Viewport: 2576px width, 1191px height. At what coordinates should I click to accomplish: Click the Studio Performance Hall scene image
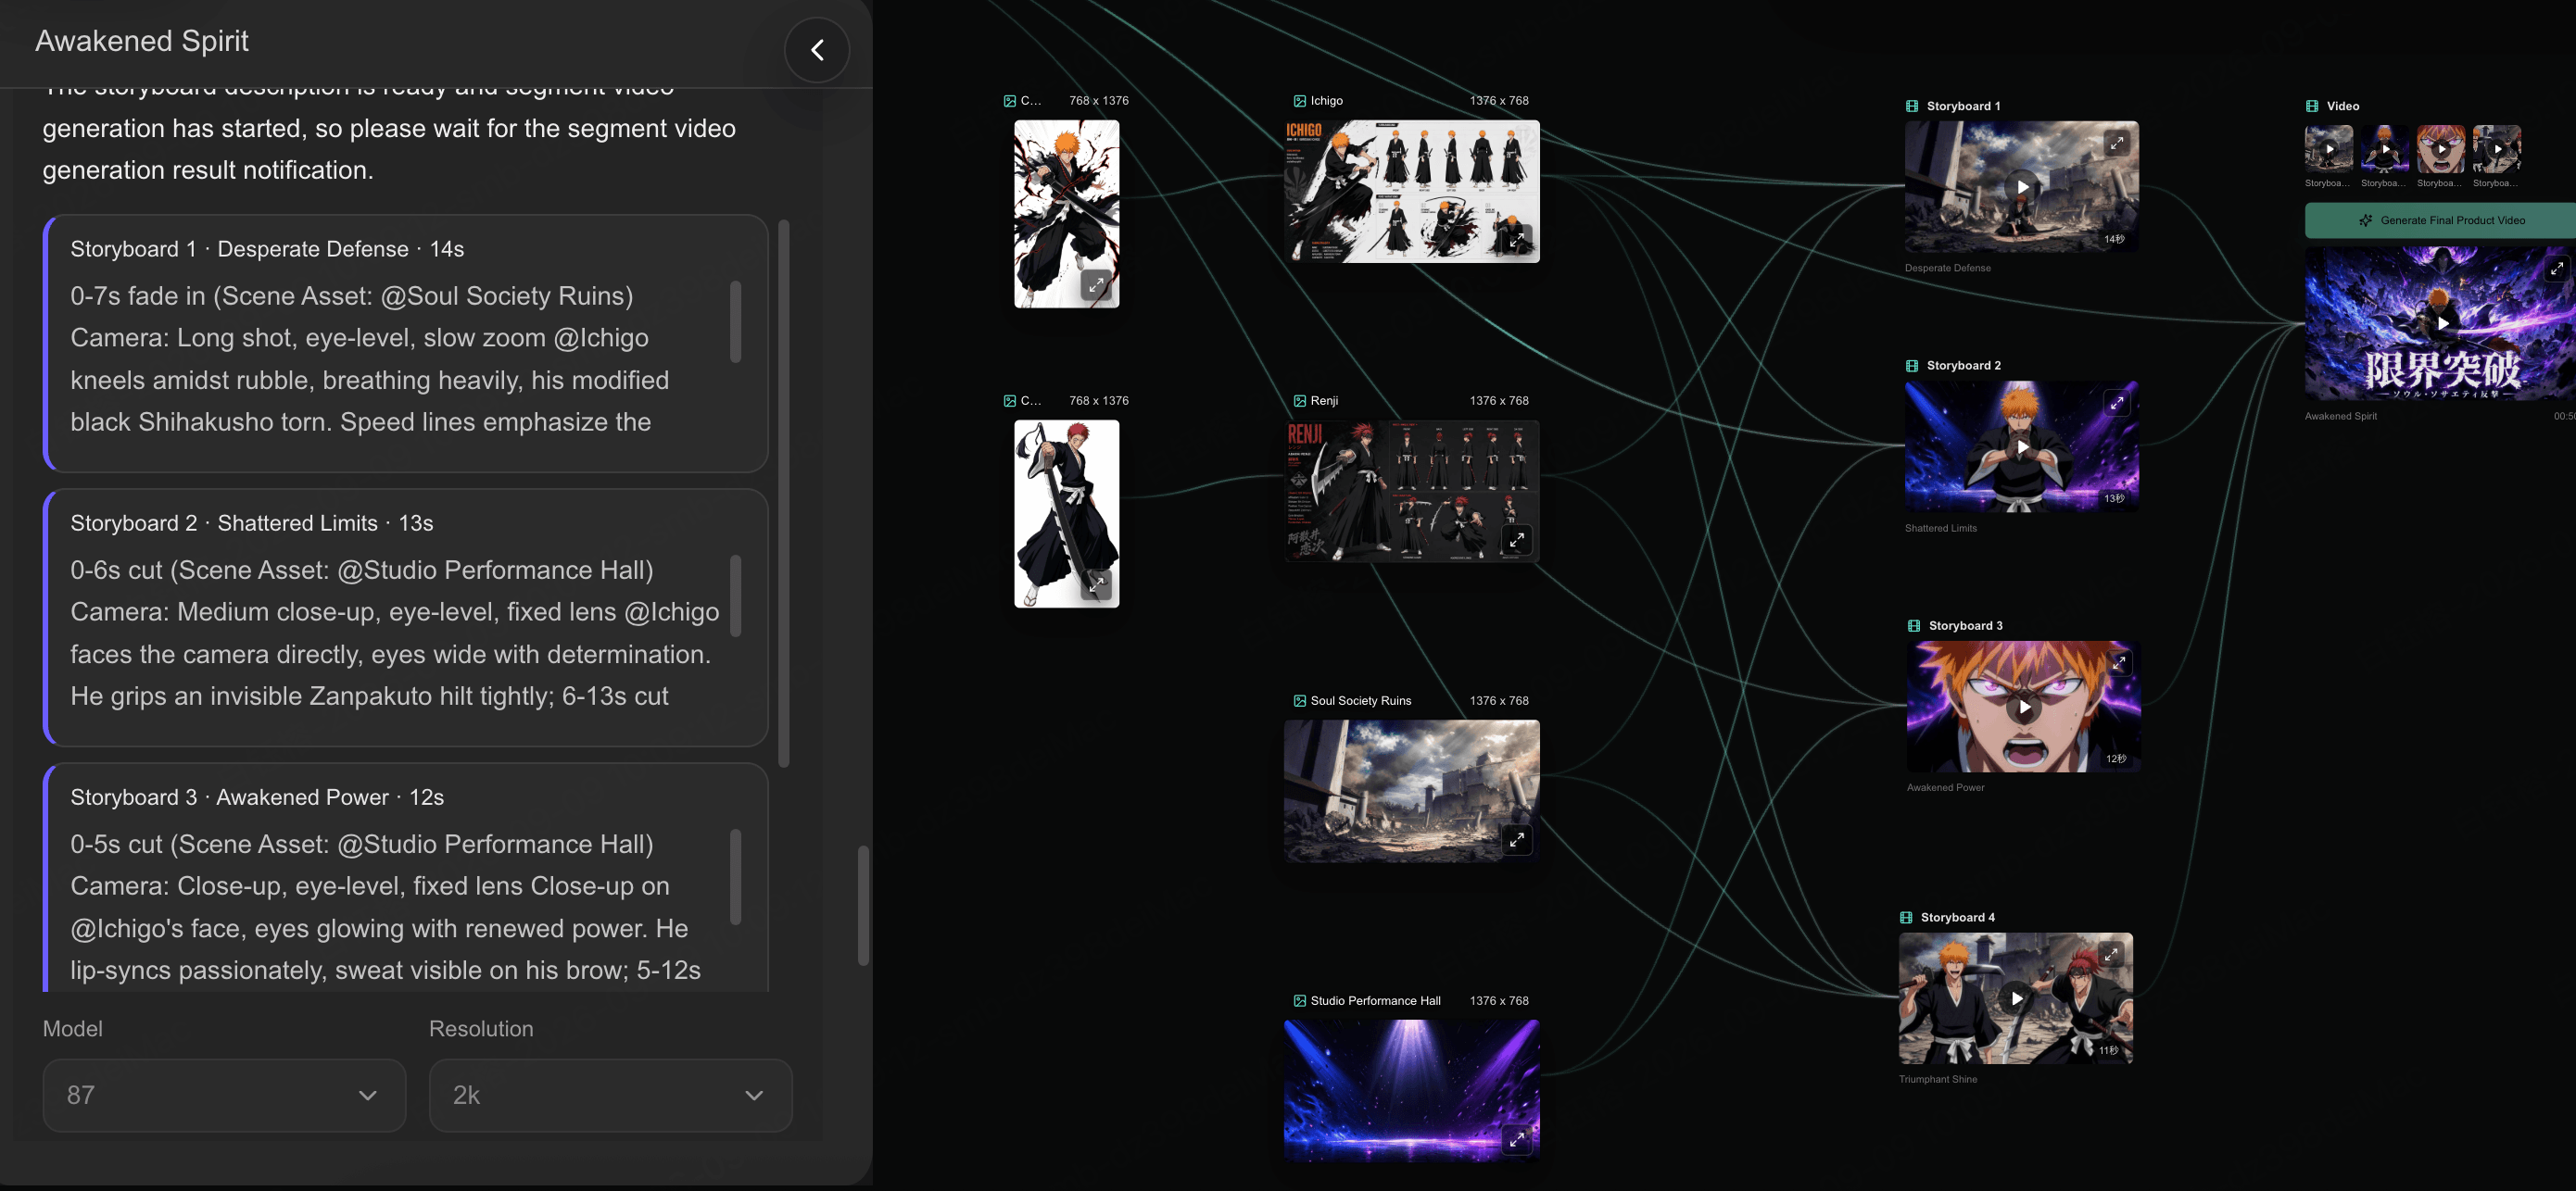(x=1411, y=1090)
